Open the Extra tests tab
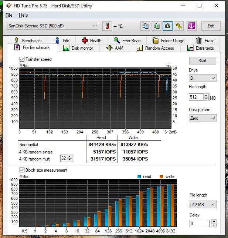 [x=200, y=48]
